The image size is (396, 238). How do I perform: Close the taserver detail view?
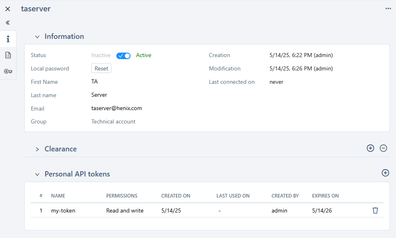pyautogui.click(x=7, y=8)
